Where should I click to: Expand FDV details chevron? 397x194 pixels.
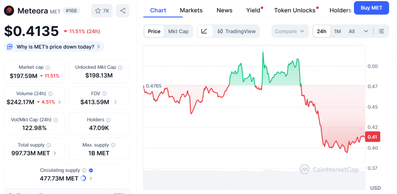[115, 102]
